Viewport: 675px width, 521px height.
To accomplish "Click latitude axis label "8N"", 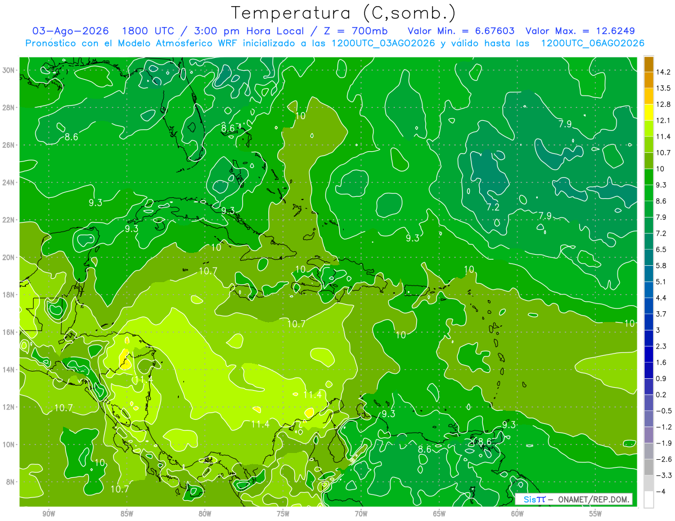I will click(10, 482).
